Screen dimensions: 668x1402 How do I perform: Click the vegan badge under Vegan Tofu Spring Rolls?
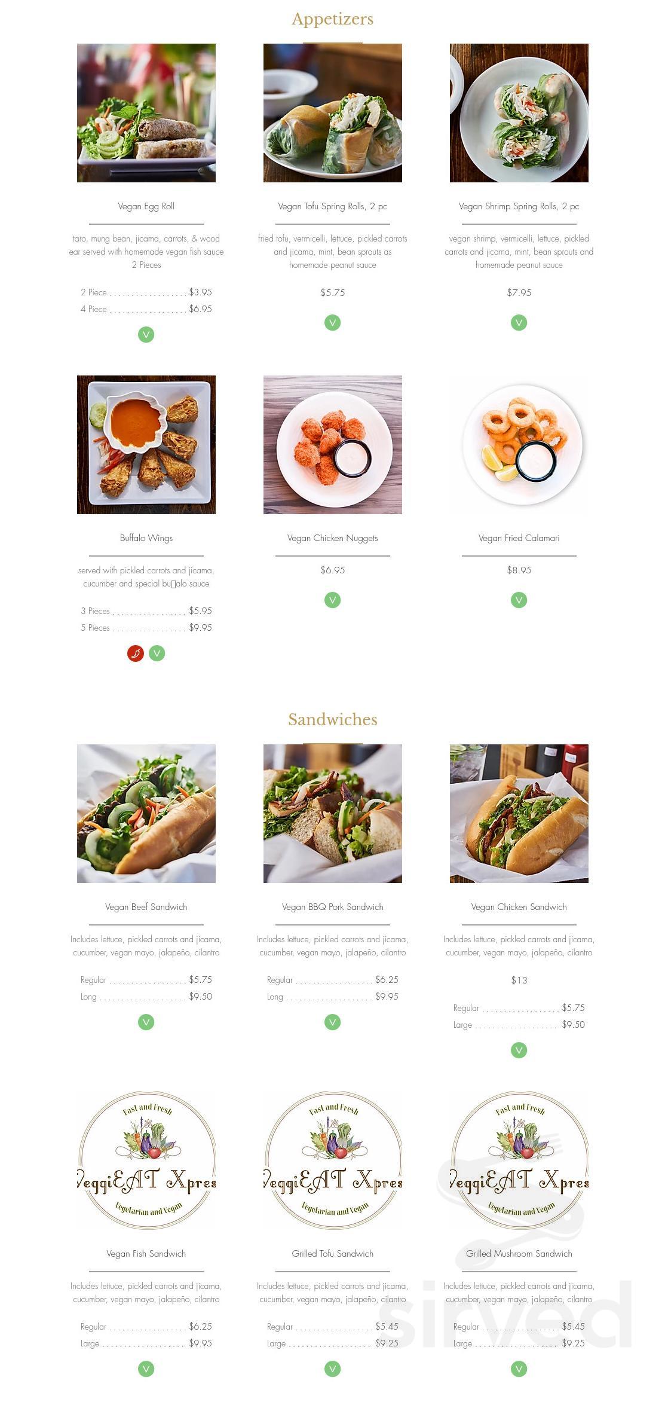[x=333, y=323]
